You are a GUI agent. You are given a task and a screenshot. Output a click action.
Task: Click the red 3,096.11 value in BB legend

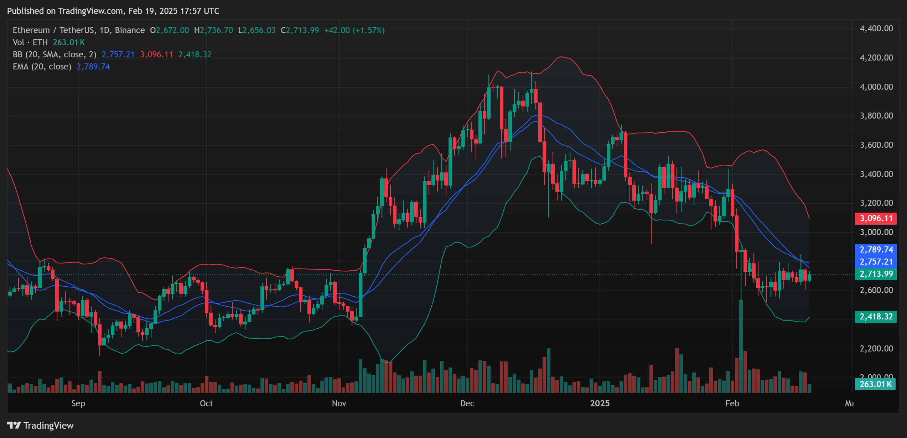pyautogui.click(x=156, y=54)
